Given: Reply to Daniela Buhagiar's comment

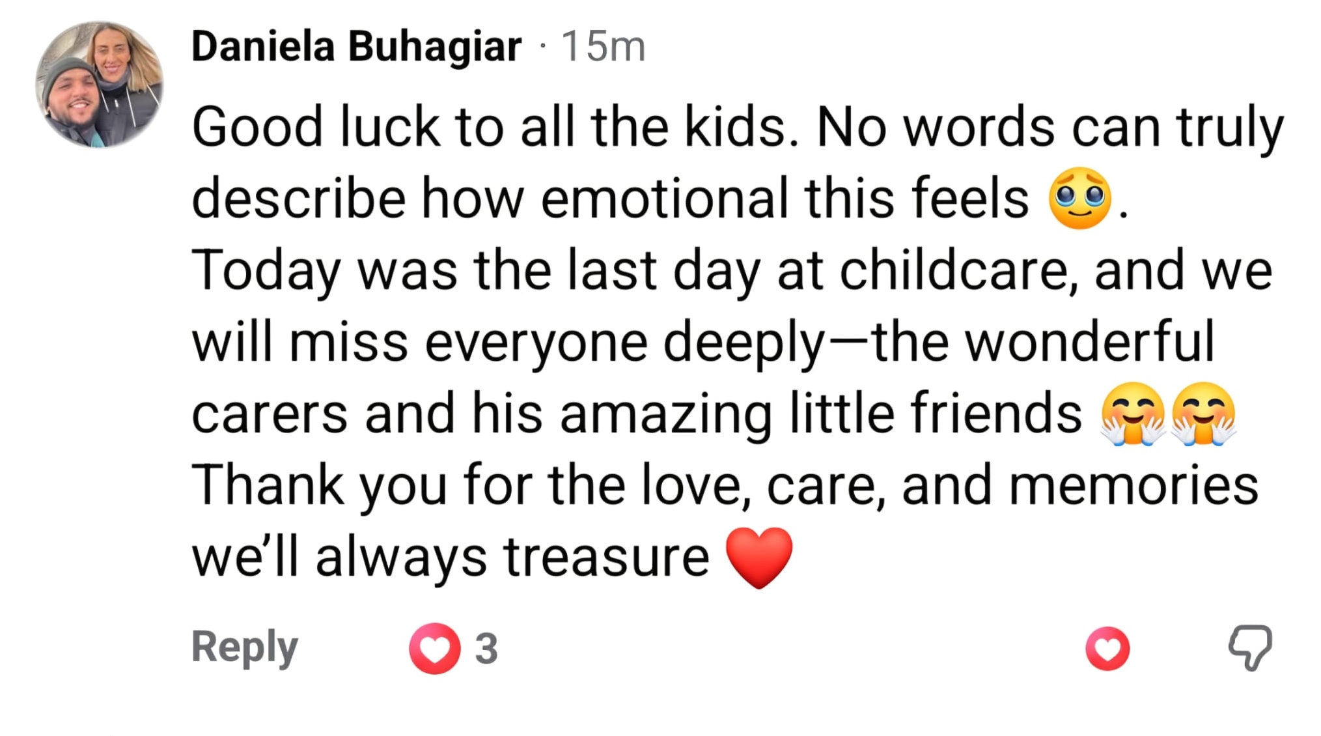Looking at the screenshot, I should pos(244,648).
